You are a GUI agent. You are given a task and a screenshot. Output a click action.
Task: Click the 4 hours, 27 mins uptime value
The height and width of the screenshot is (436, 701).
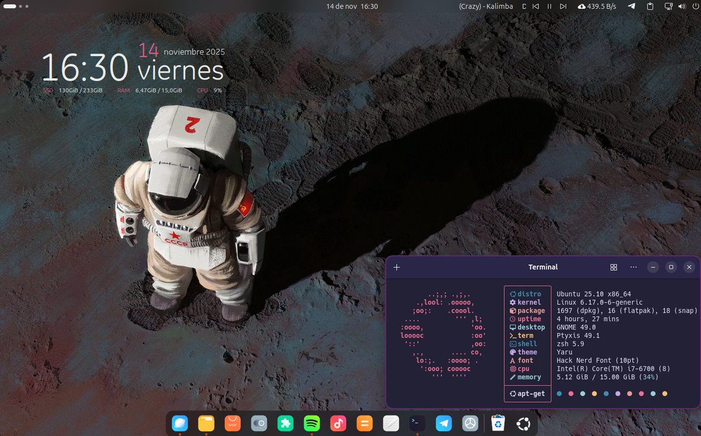click(588, 319)
